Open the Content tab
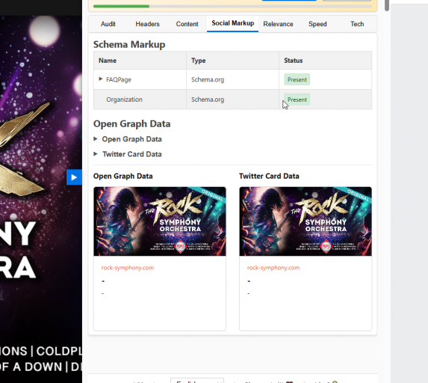428x383 pixels. click(187, 24)
